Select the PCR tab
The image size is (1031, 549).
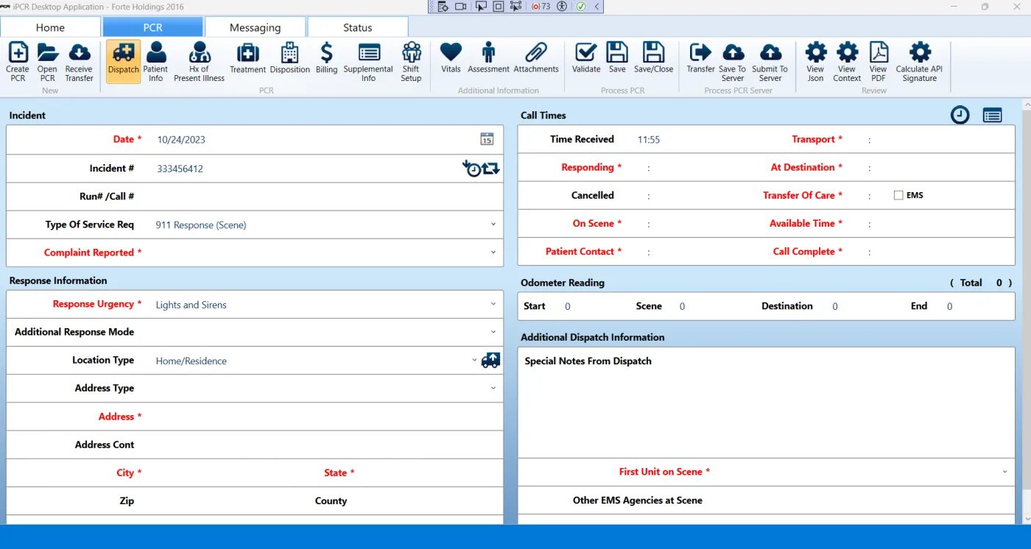(152, 27)
